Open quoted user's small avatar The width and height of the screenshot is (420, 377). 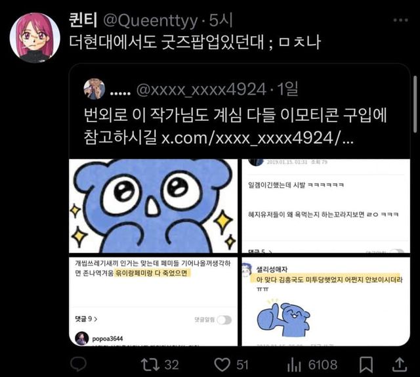(94, 89)
